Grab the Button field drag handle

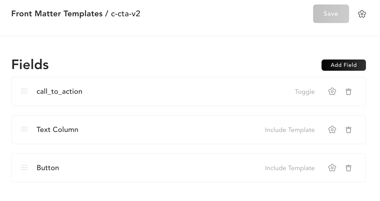tap(24, 168)
